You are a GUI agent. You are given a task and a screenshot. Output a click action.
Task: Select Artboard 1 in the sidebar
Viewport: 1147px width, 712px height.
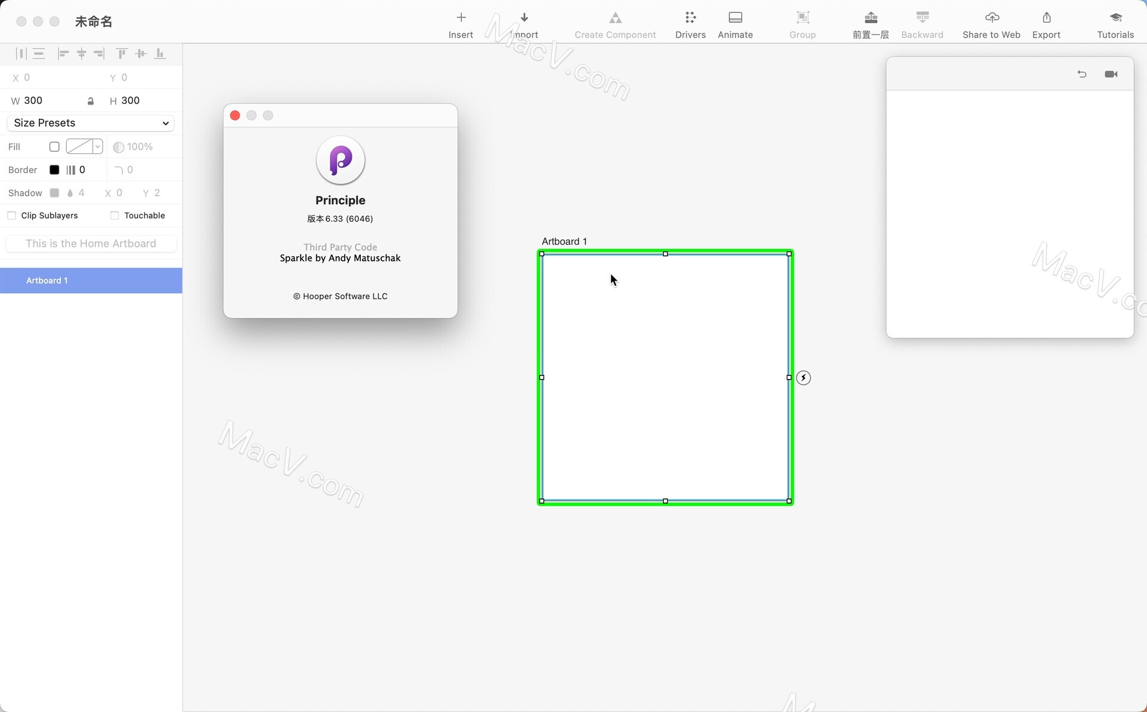pyautogui.click(x=91, y=281)
